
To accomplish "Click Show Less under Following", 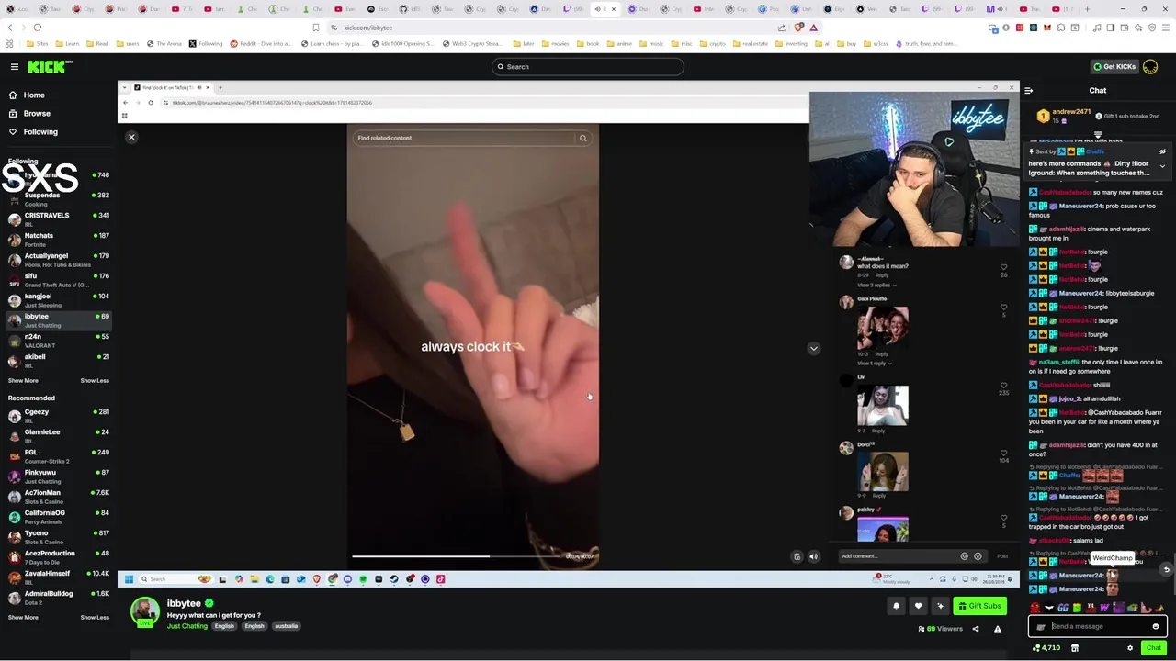I will tap(95, 380).
